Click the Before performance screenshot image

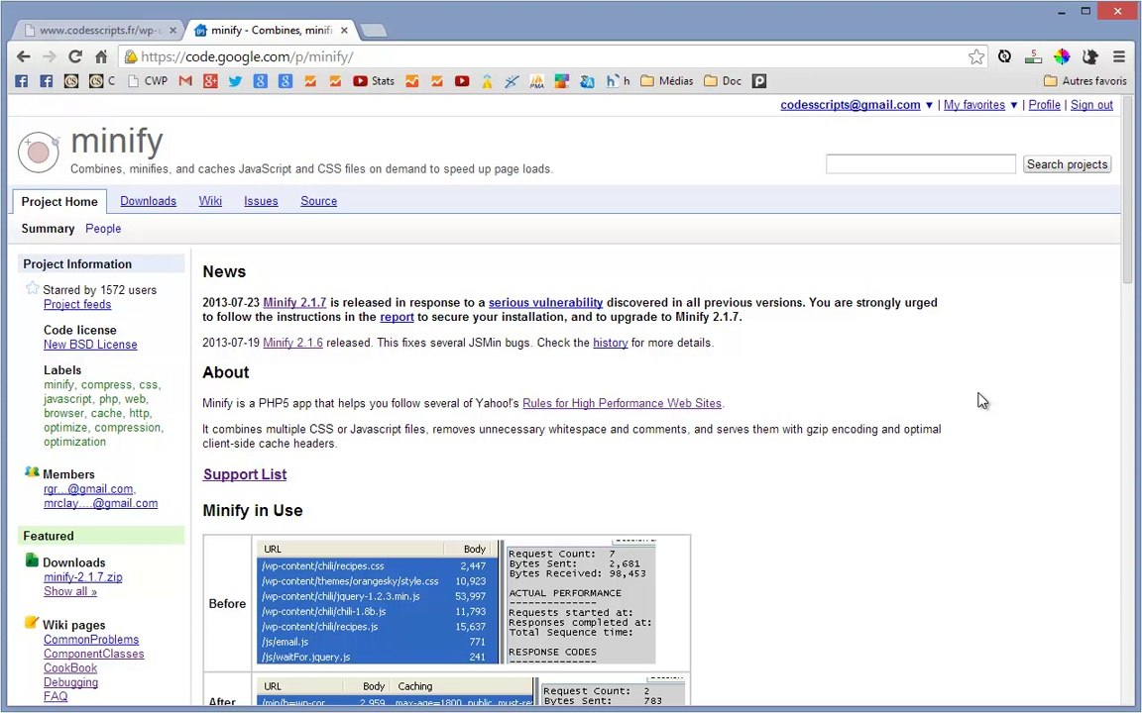pos(456,602)
